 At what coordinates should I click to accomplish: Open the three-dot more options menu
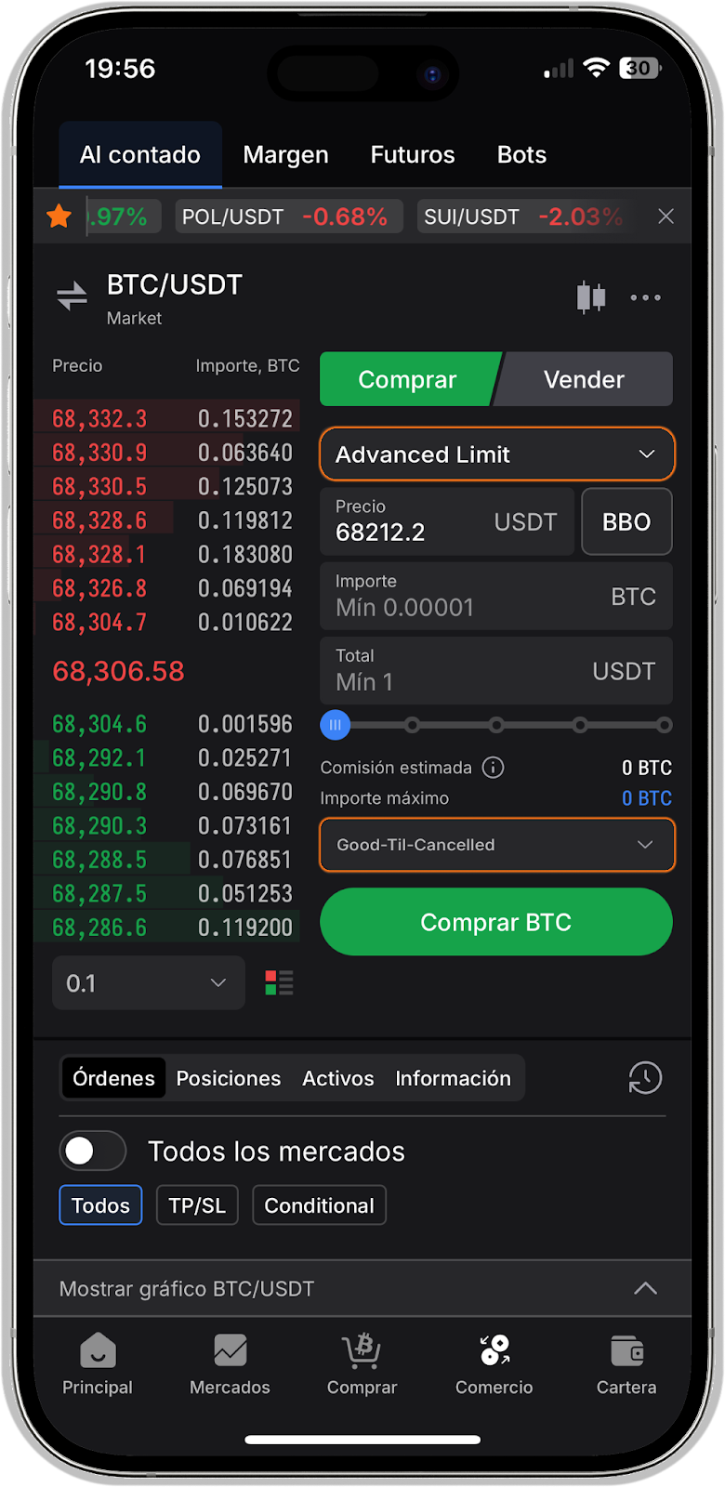[645, 297]
